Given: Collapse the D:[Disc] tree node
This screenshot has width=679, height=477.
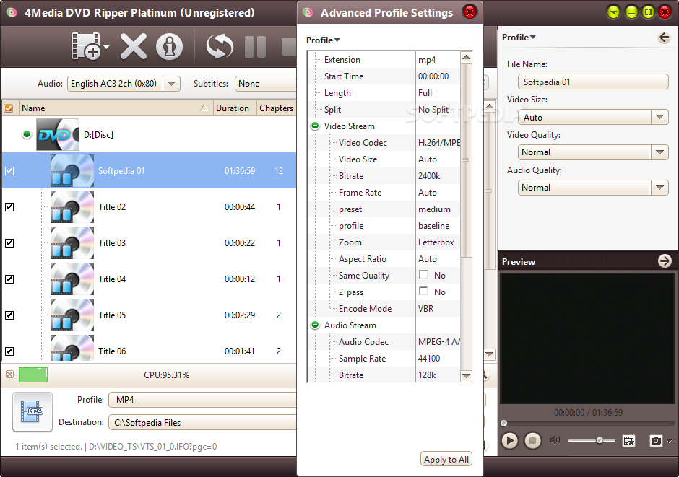Looking at the screenshot, I should tap(27, 134).
